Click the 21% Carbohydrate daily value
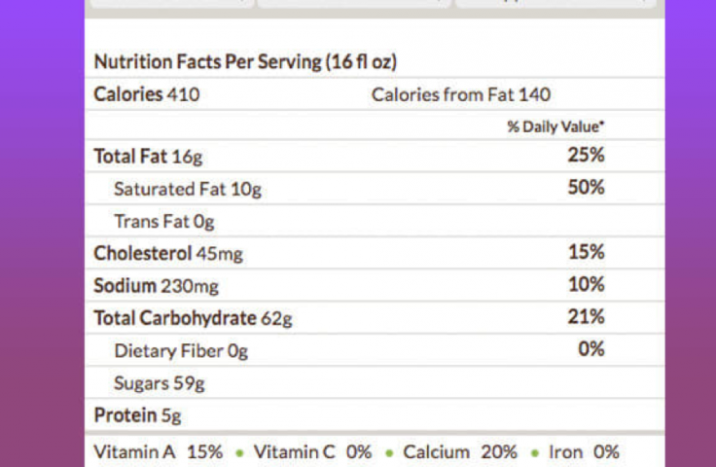 coord(586,316)
